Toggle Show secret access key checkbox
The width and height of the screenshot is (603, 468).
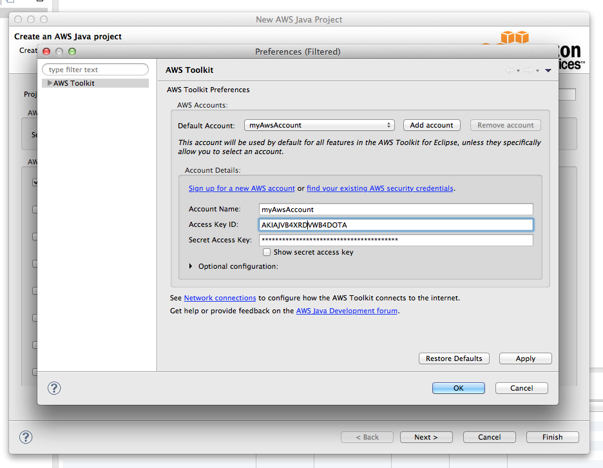[x=267, y=252]
